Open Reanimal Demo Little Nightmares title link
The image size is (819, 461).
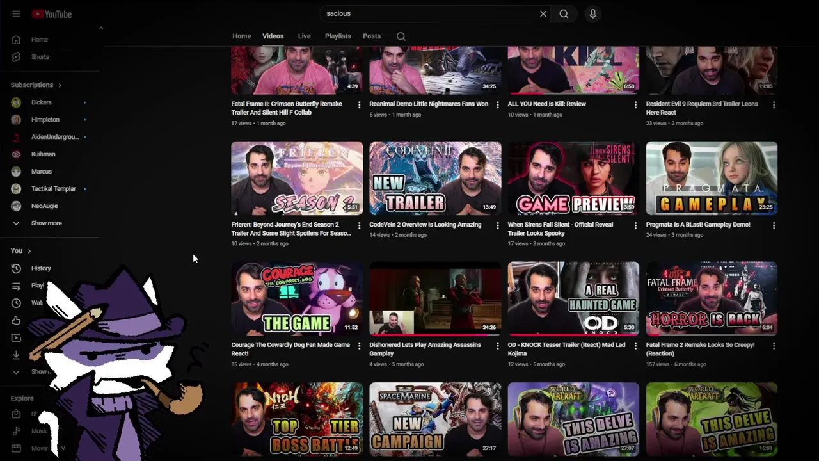click(429, 104)
